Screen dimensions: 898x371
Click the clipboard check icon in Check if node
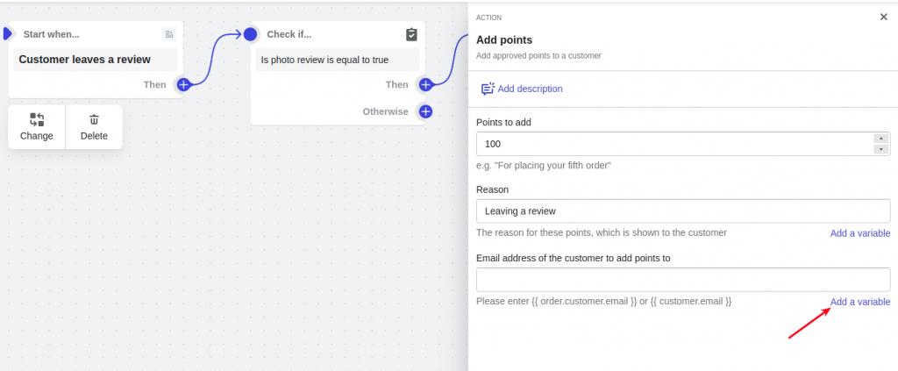(x=411, y=34)
